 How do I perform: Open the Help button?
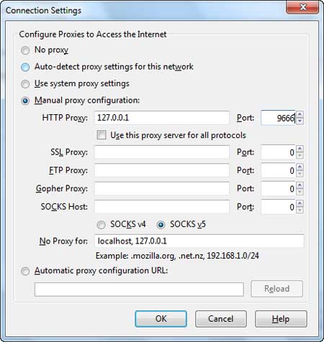pos(281,319)
